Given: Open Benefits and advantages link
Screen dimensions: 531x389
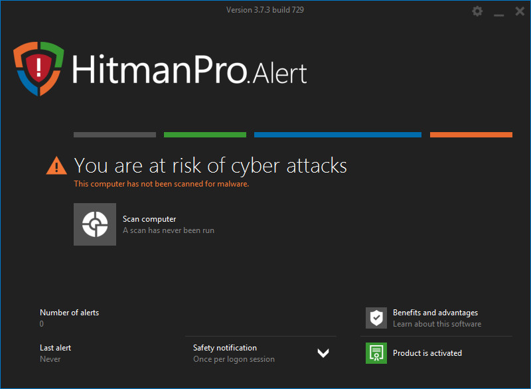Looking at the screenshot, I should 435,313.
